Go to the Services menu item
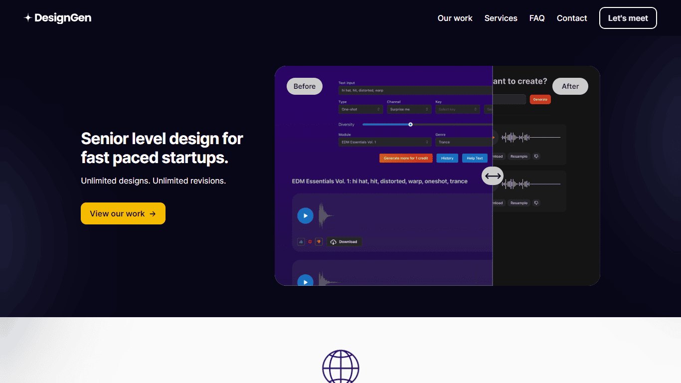The width and height of the screenshot is (681, 383). [501, 18]
